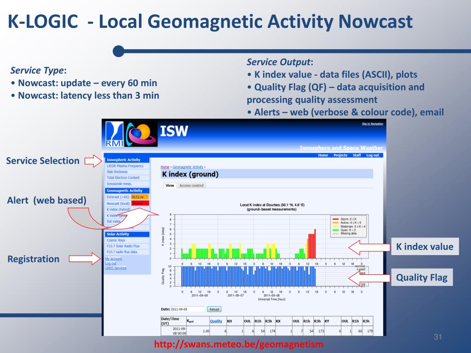Open Staff page from top navigation
The image size is (471, 353).
coord(357,155)
